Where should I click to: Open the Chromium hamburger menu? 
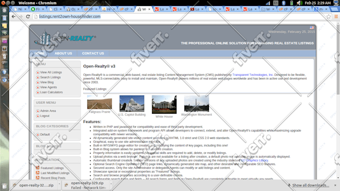[x=336, y=16]
